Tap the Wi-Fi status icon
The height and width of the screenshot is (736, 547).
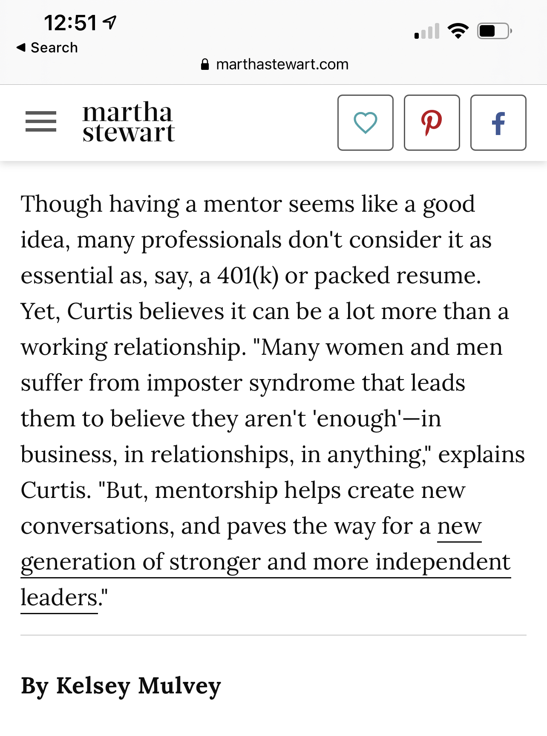(x=458, y=31)
